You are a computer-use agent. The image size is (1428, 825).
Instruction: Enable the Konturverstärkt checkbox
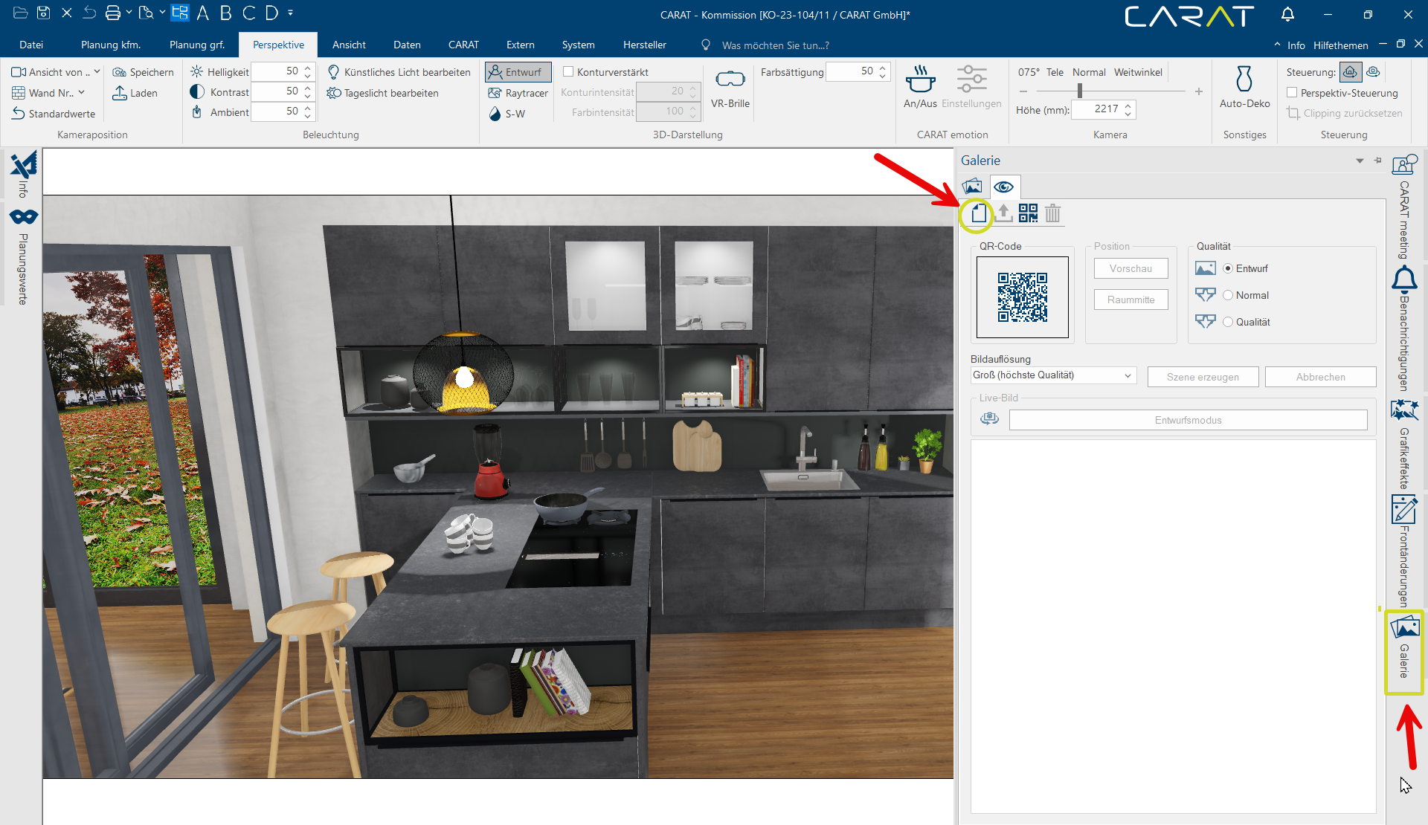[x=568, y=72]
